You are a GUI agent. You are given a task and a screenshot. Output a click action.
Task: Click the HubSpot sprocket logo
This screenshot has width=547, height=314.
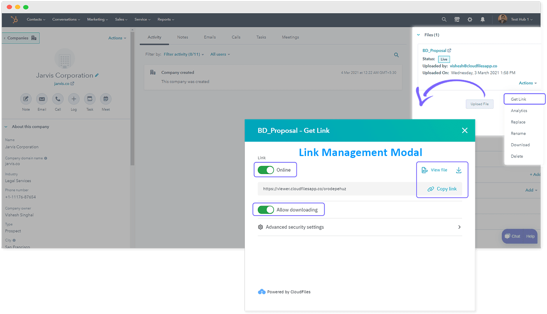pos(14,19)
